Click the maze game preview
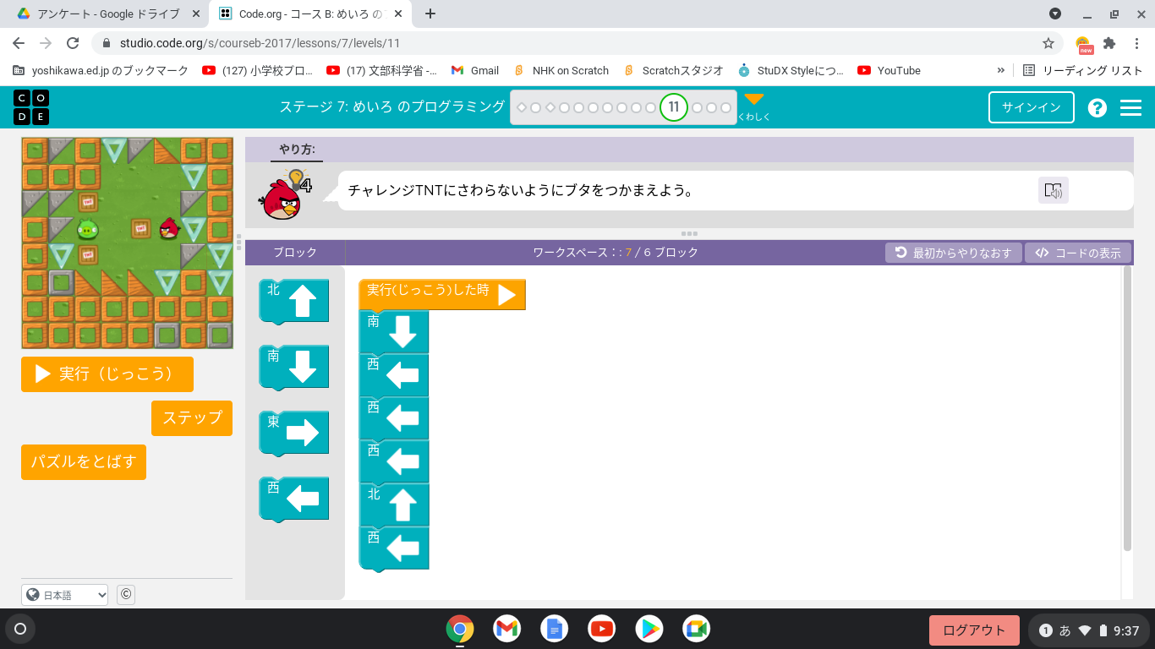The height and width of the screenshot is (649, 1155). tap(127, 243)
